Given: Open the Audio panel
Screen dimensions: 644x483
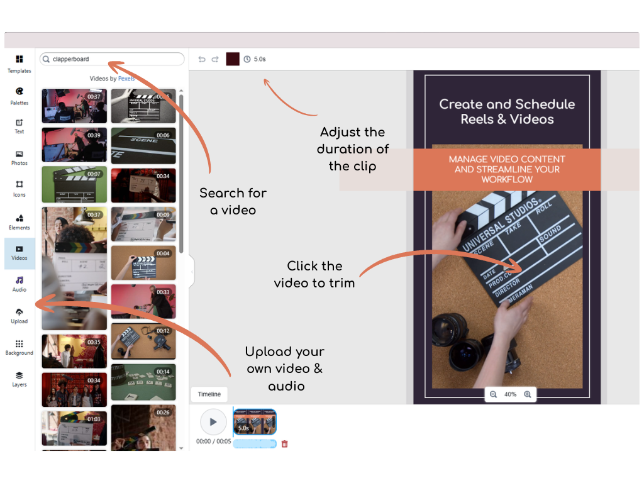Looking at the screenshot, I should click(19, 284).
